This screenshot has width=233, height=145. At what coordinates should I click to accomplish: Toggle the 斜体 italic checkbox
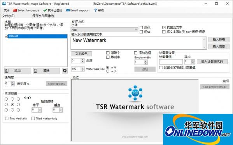pyautogui.click(x=141, y=28)
